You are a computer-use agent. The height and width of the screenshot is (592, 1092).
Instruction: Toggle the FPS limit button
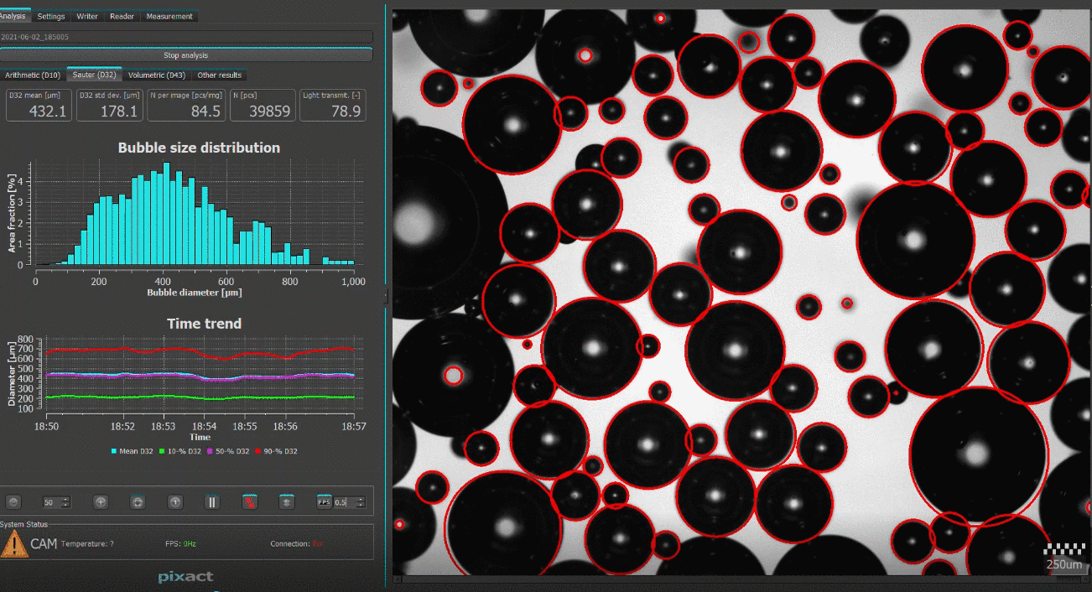tap(324, 501)
